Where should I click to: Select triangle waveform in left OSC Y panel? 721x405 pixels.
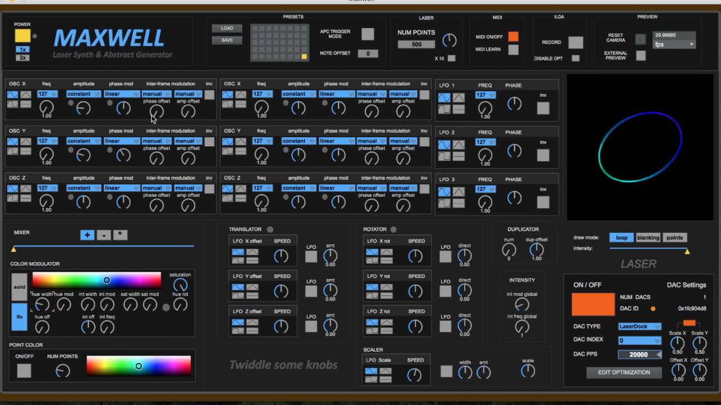click(25, 142)
